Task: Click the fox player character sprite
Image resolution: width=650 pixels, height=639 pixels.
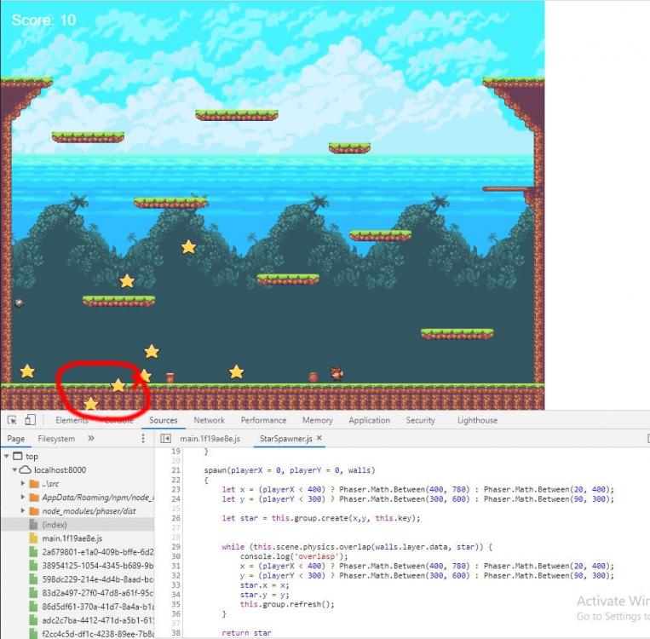Action: (337, 374)
